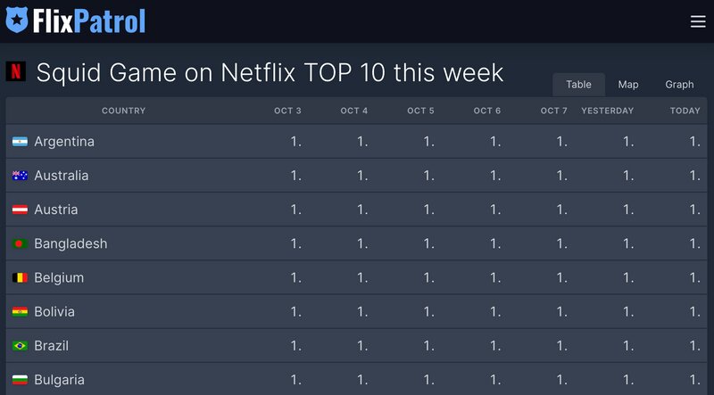The width and height of the screenshot is (714, 395).
Task: Click the FlixPatrol shield logo
Action: (x=17, y=20)
